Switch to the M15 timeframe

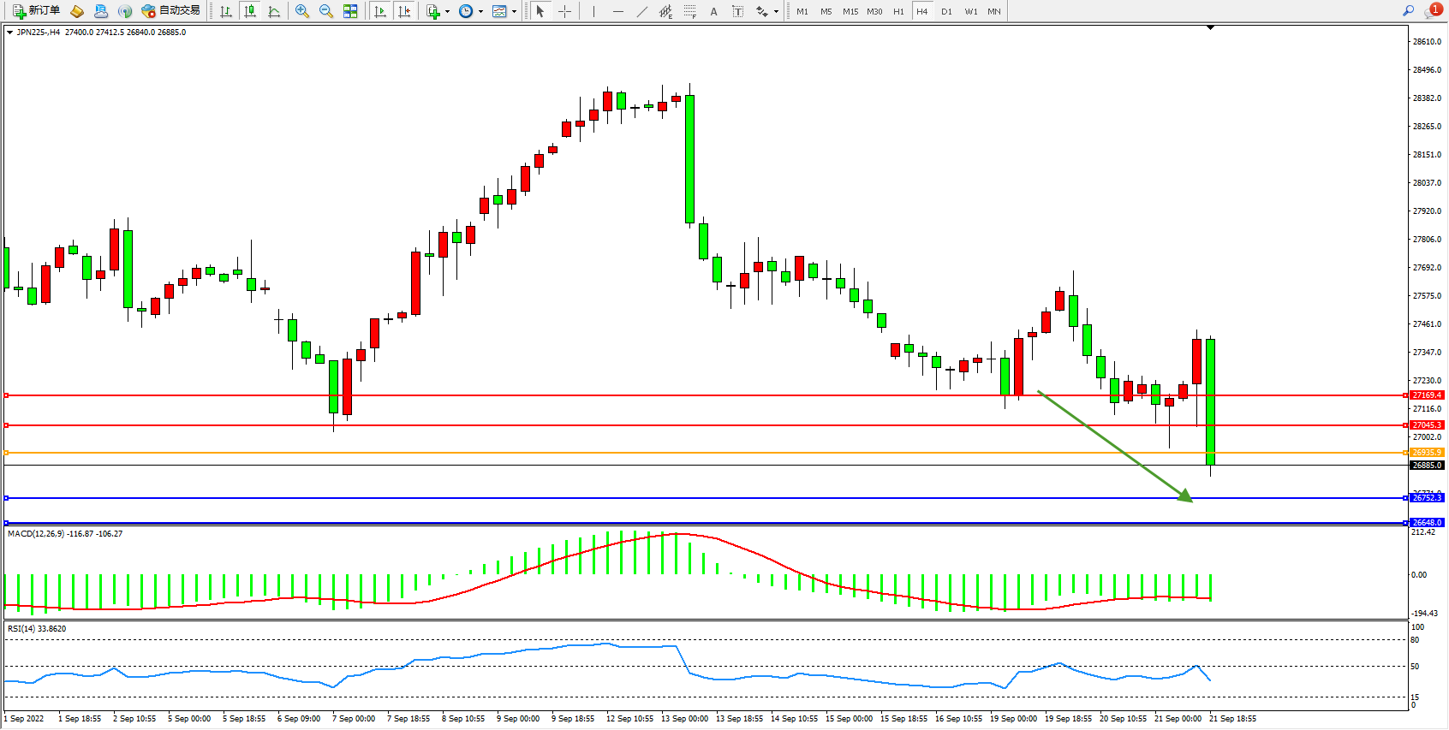(850, 11)
